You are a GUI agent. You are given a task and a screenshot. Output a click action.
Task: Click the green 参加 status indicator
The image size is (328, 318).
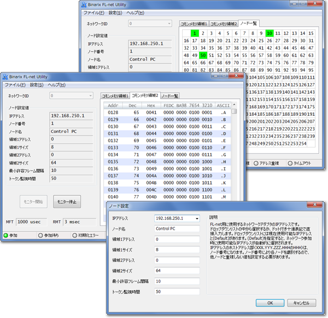[6, 235]
